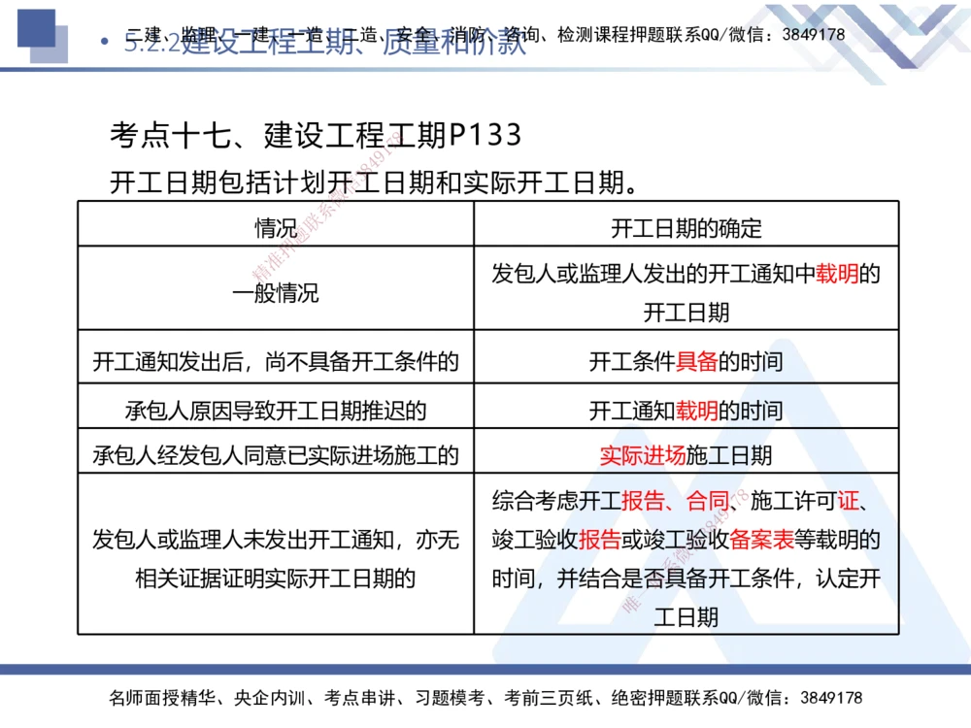971x728 pixels.
Task: Click the cell 开工条件具备的时间
Action: click(686, 361)
